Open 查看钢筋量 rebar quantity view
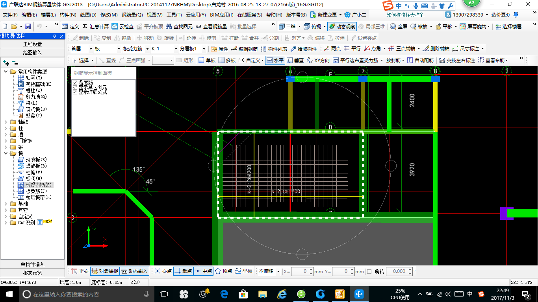 211,26
